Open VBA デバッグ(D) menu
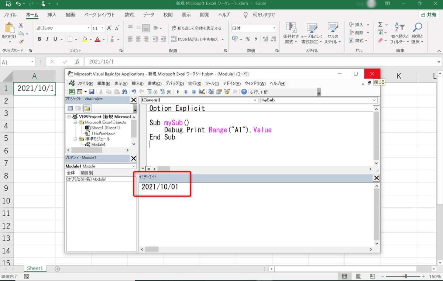The image size is (443, 281). point(175,83)
